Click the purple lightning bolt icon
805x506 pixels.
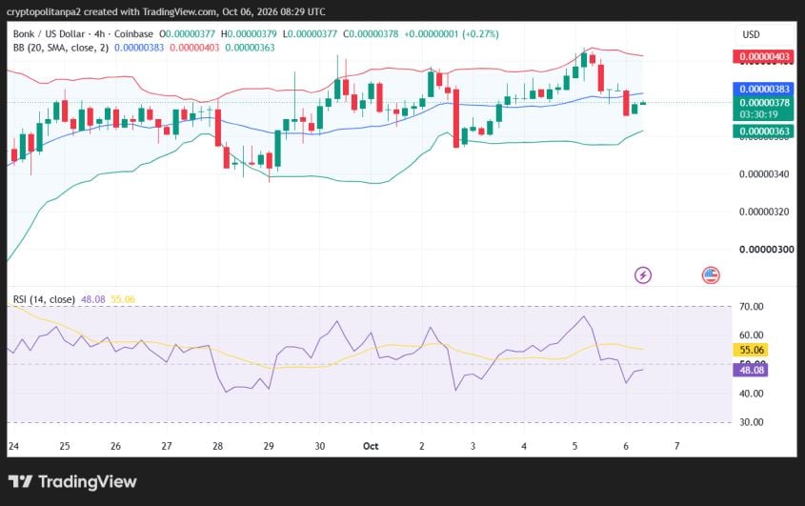pos(643,275)
